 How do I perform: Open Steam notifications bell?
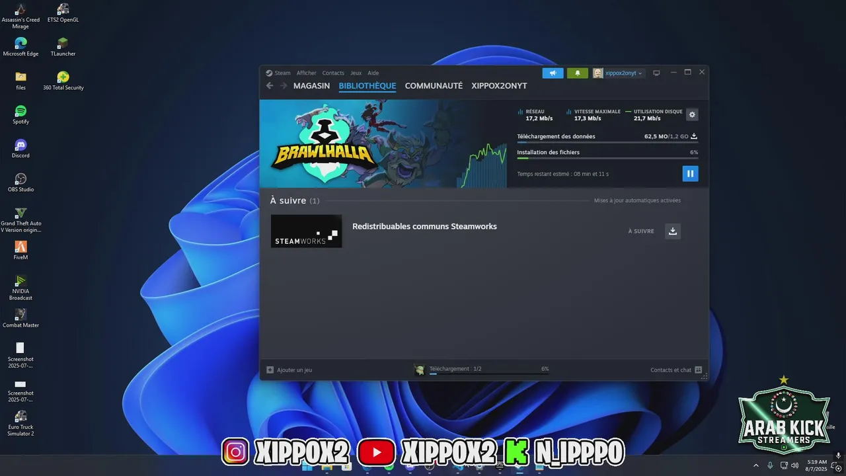(578, 73)
